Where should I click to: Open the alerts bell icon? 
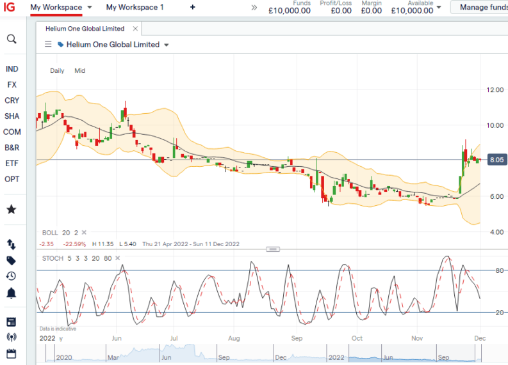point(12,293)
